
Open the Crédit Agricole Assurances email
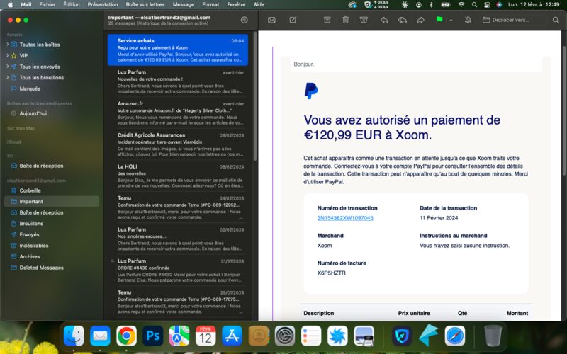coord(178,144)
